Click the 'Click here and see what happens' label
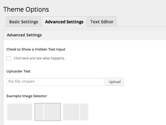 [x=39, y=58]
